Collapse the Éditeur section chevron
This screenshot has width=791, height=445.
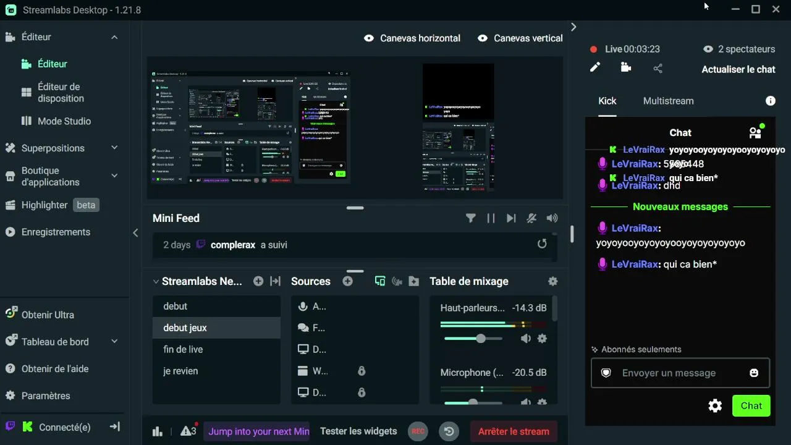[x=114, y=37]
